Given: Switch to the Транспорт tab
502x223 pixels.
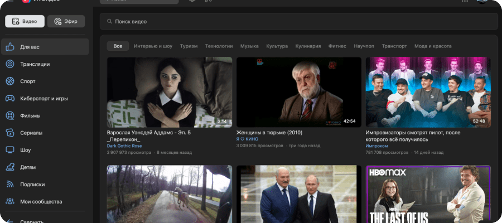Looking at the screenshot, I should [394, 46].
